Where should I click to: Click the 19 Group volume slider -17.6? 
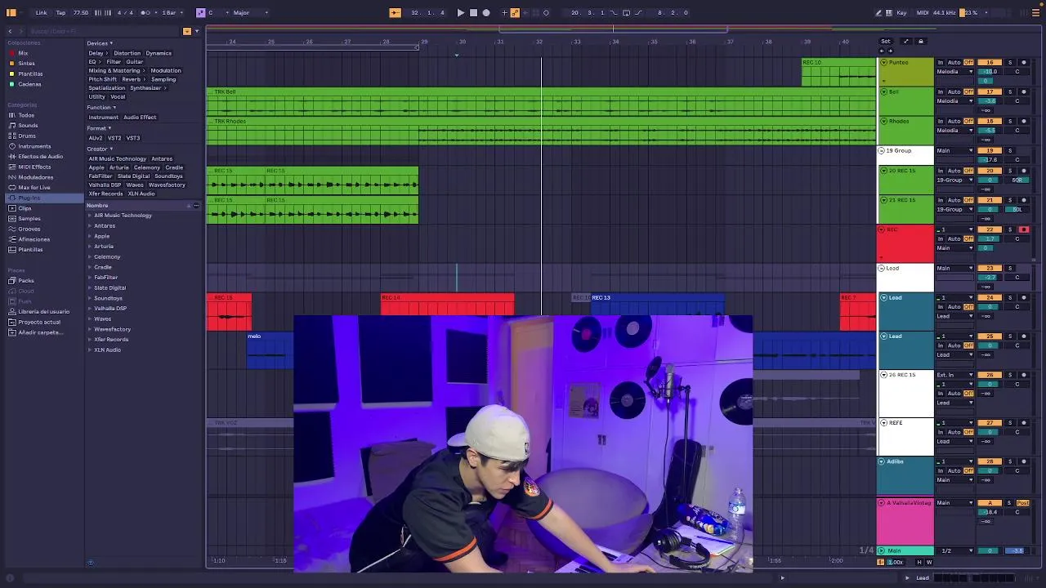click(990, 160)
